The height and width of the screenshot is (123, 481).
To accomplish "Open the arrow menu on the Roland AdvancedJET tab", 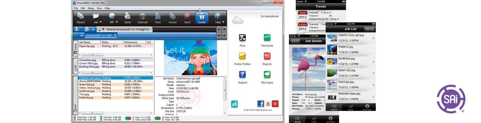I will pos(103,29).
